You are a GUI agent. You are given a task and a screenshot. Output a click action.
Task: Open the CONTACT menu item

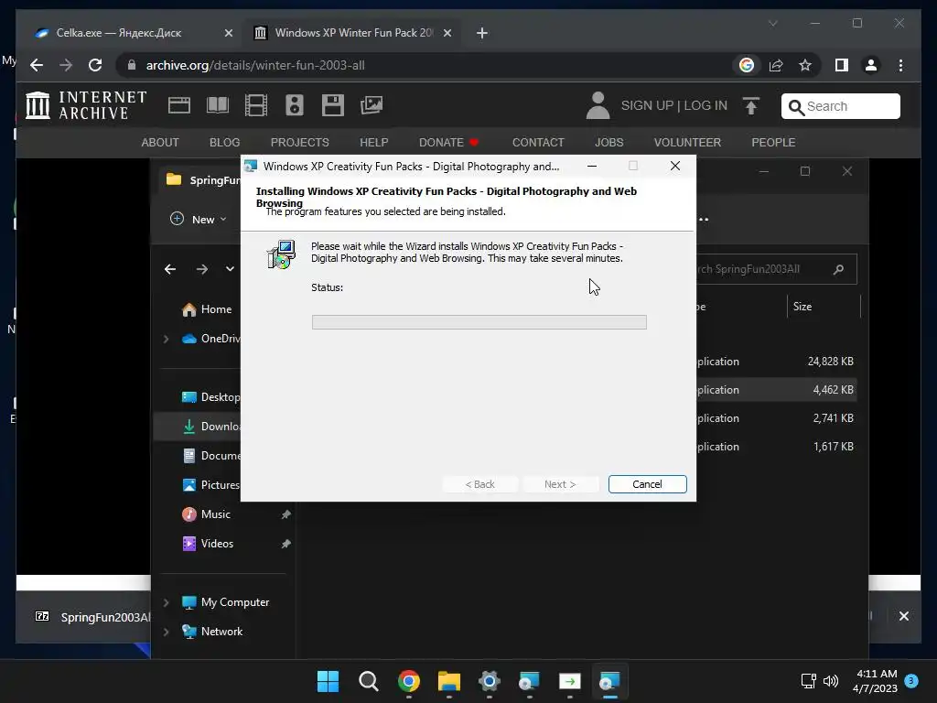click(x=538, y=142)
